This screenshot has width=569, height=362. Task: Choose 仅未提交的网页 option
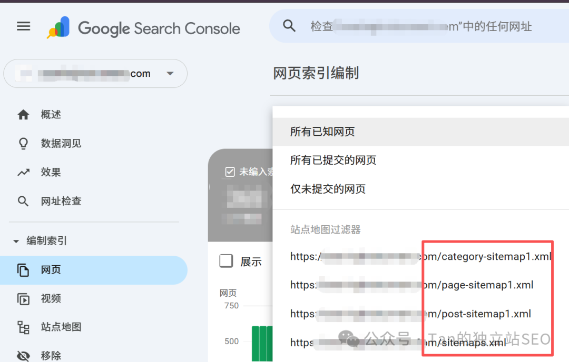click(328, 189)
